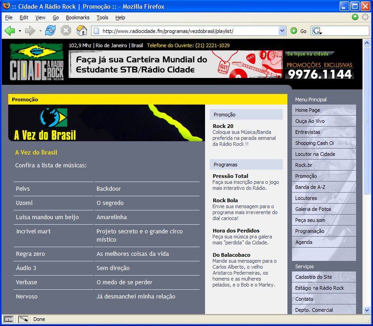Click scrollbar down arrow

(x=367, y=310)
